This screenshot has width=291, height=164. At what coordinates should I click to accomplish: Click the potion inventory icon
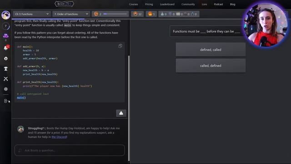point(162,14)
